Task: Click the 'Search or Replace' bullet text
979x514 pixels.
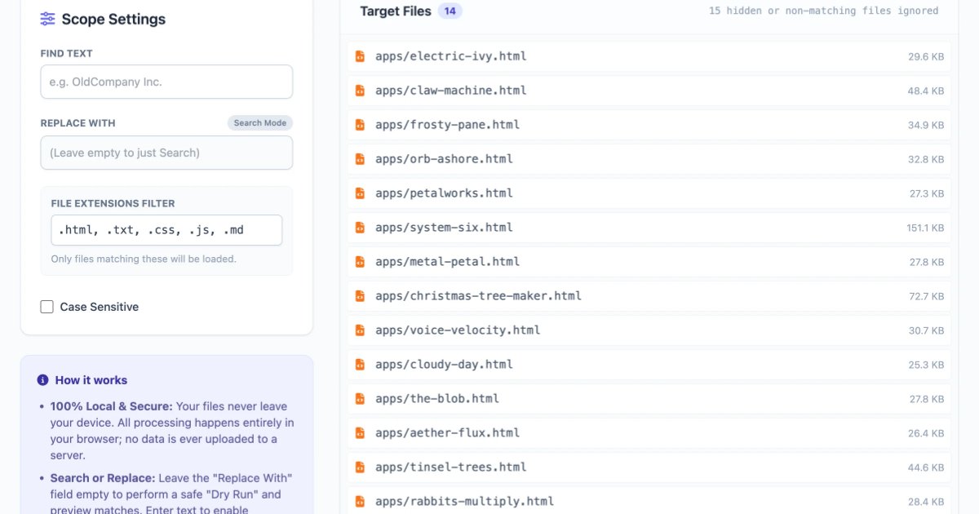Action: click(x=171, y=494)
